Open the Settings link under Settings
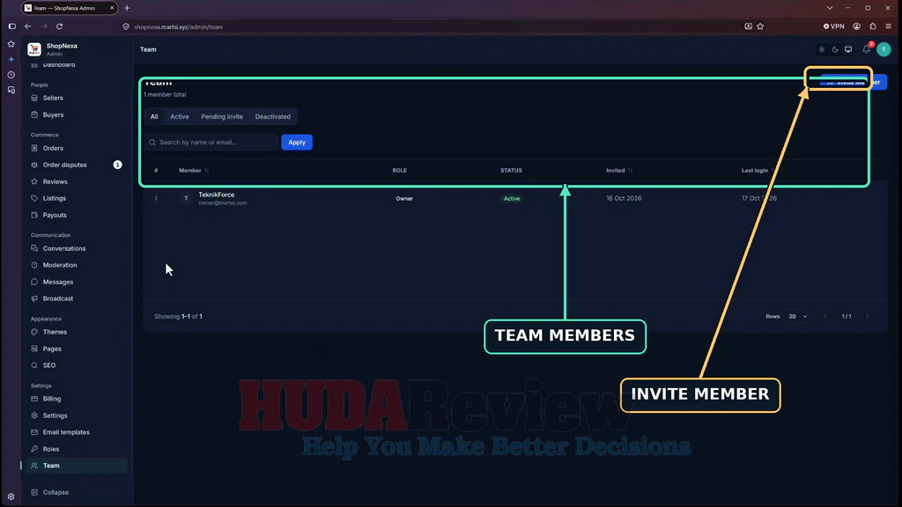 click(55, 415)
